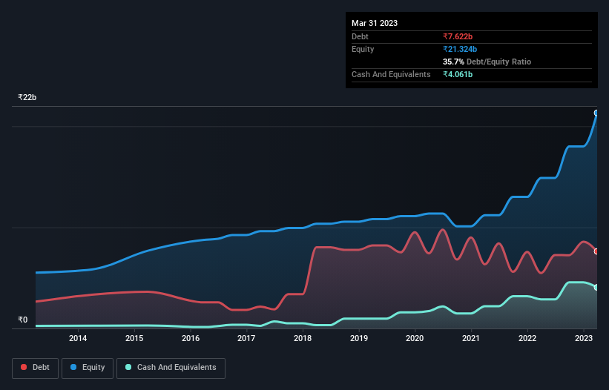Image resolution: width=609 pixels, height=390 pixels.
Task: Click the 2019 x-axis label
Action: [x=359, y=338]
